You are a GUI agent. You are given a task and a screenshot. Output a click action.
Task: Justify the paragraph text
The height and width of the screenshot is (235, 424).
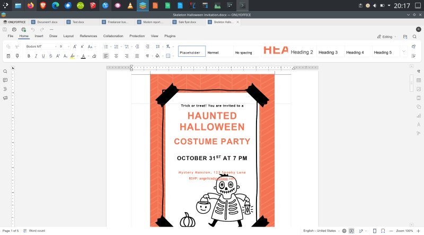[x=137, y=56]
